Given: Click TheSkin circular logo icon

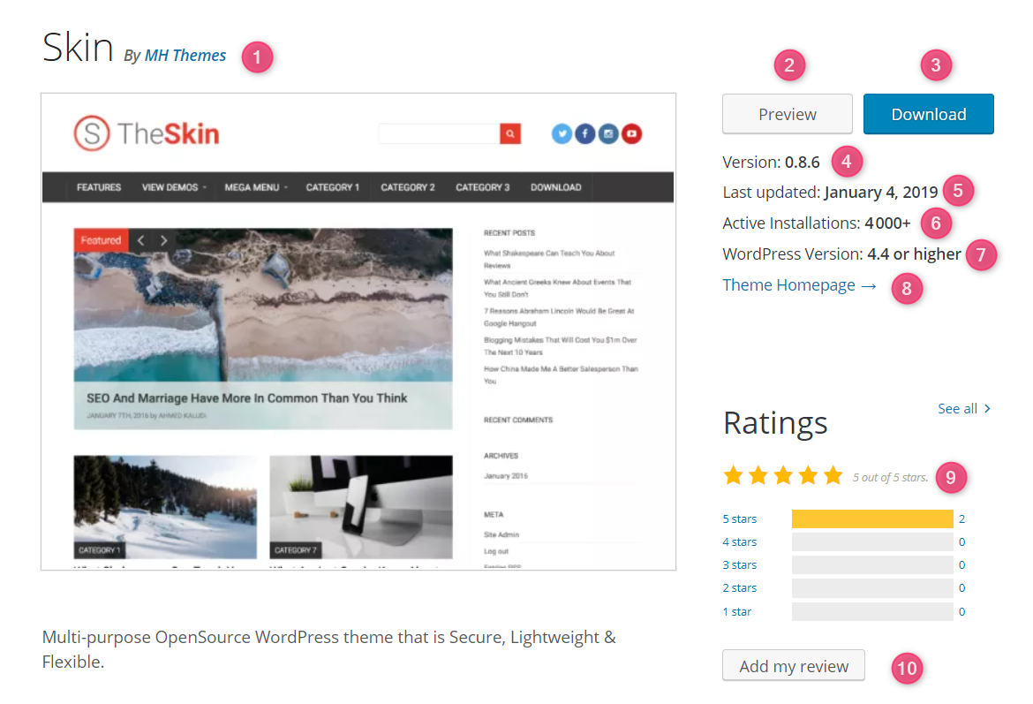Looking at the screenshot, I should [x=91, y=134].
